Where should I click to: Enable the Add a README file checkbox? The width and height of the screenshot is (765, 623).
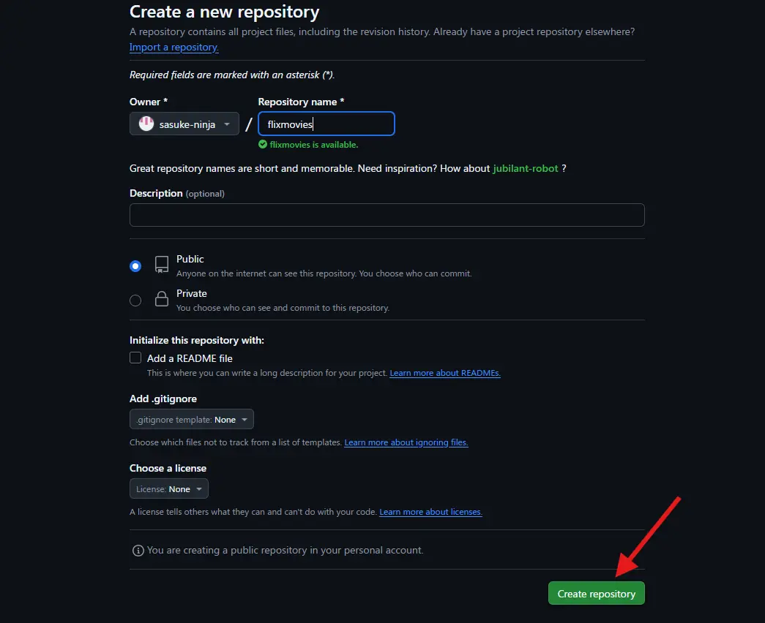tap(135, 358)
